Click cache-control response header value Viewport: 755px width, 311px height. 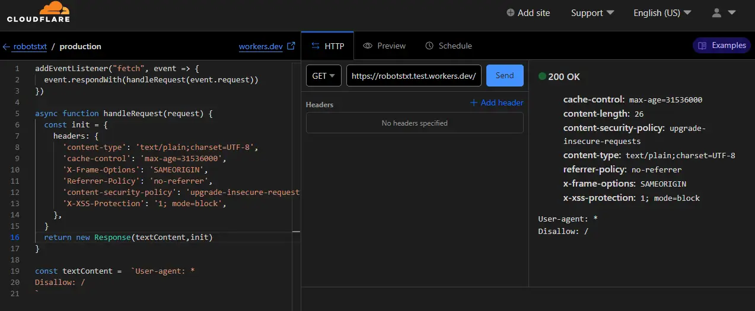665,100
